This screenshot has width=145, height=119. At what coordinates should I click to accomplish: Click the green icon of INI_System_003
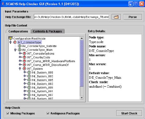(x=29, y=76)
